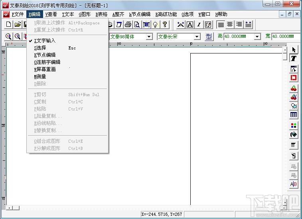The width and height of the screenshot is (302, 219).
Task: Click the align left text icon
Action: pyautogui.click(x=221, y=24)
